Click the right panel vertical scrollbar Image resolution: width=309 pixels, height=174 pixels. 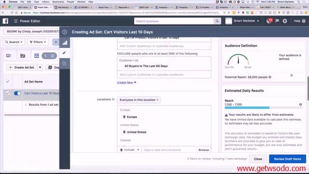tap(308, 88)
